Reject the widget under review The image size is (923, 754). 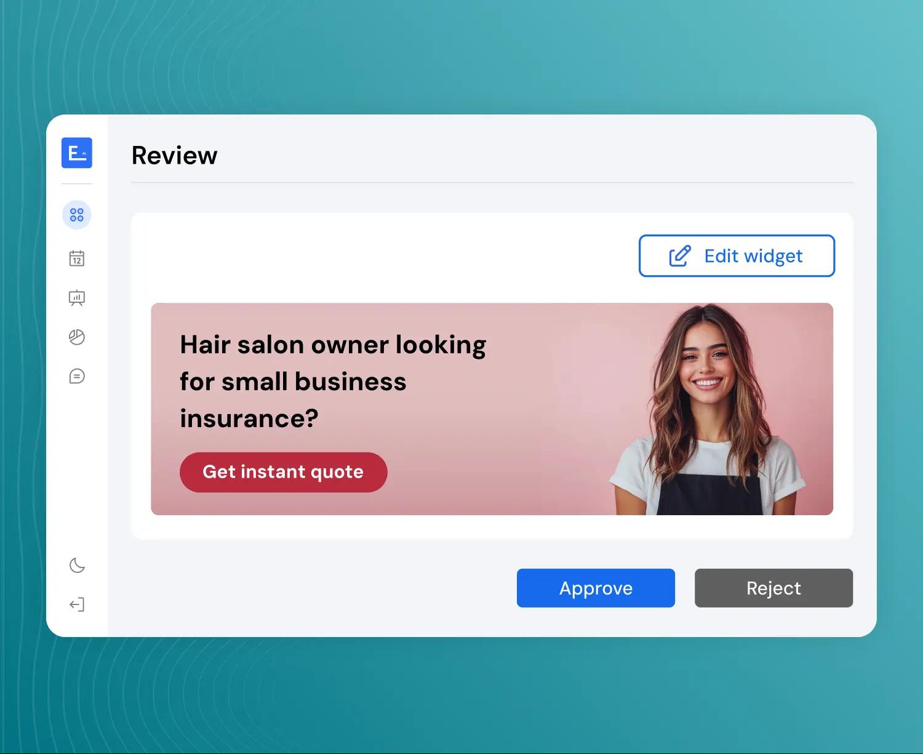click(x=773, y=588)
